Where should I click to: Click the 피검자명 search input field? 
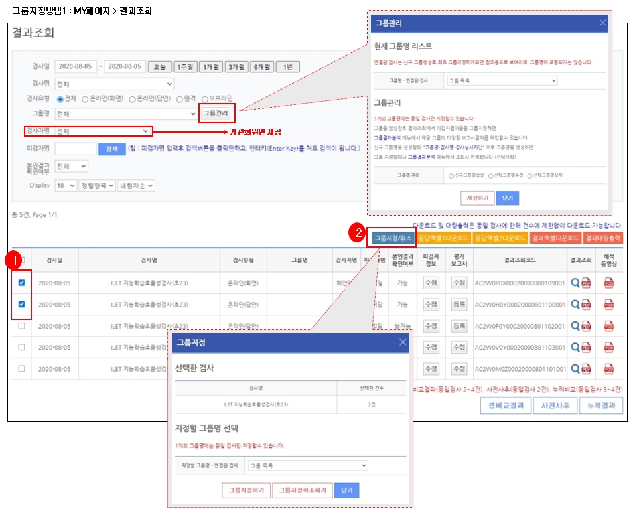click(76, 149)
